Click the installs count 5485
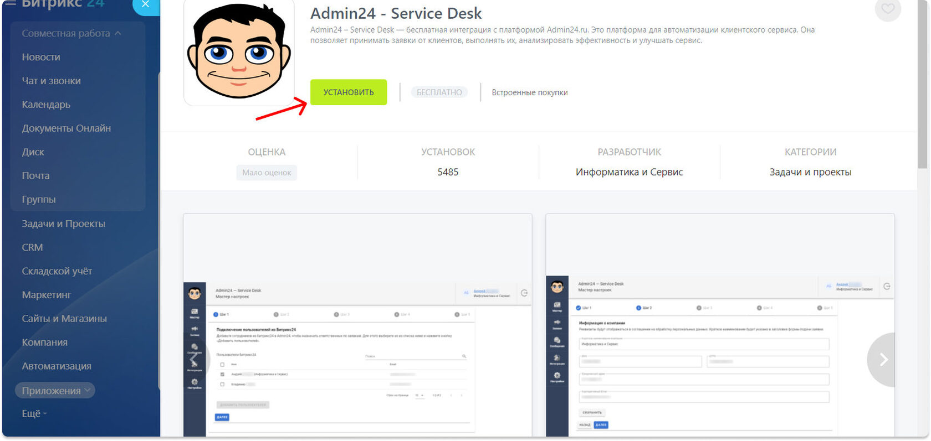931x441 pixels. point(448,172)
